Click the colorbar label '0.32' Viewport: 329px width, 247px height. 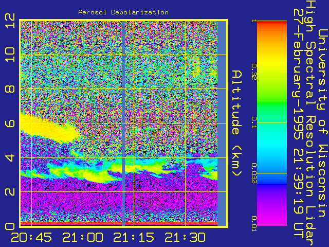[254, 72]
